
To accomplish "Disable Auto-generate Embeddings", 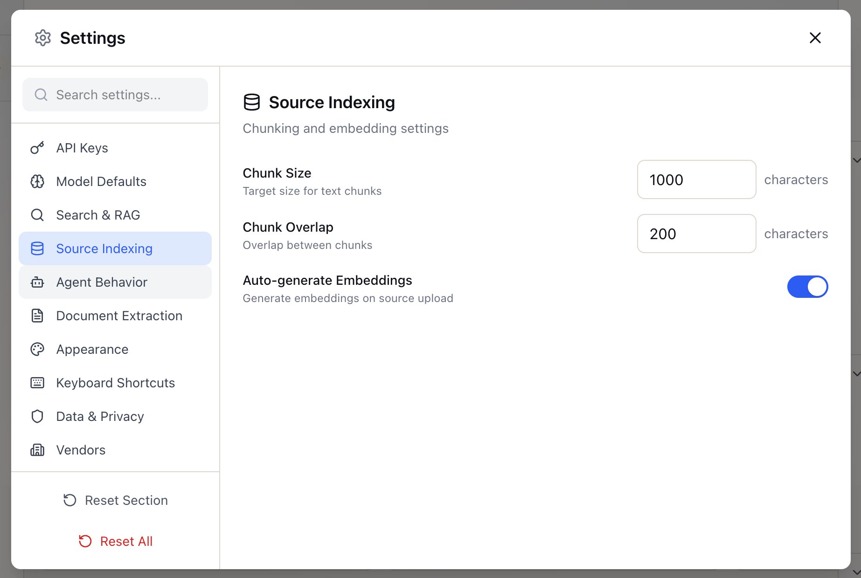I will (x=807, y=287).
